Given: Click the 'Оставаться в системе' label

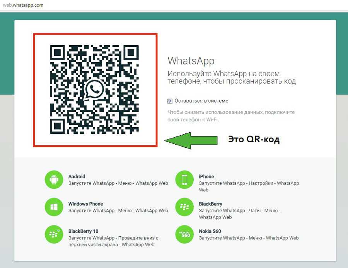Looking at the screenshot, I should [201, 101].
